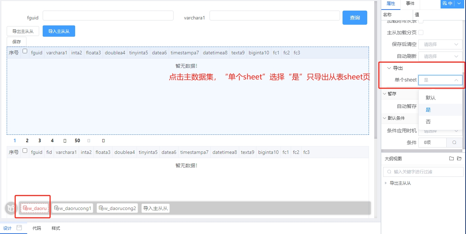Select the w_daoru dataset
The width and height of the screenshot is (466, 234).
click(35, 208)
